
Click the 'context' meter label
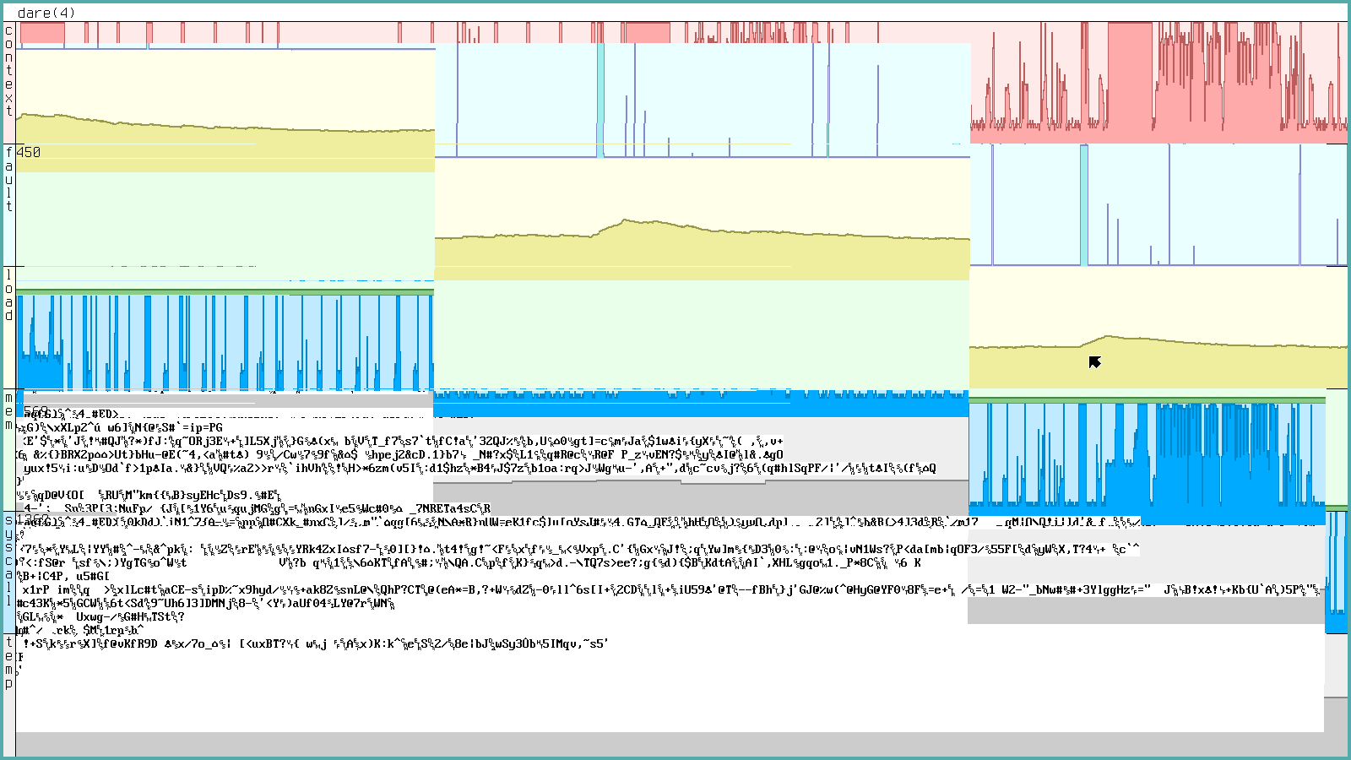click(x=8, y=71)
